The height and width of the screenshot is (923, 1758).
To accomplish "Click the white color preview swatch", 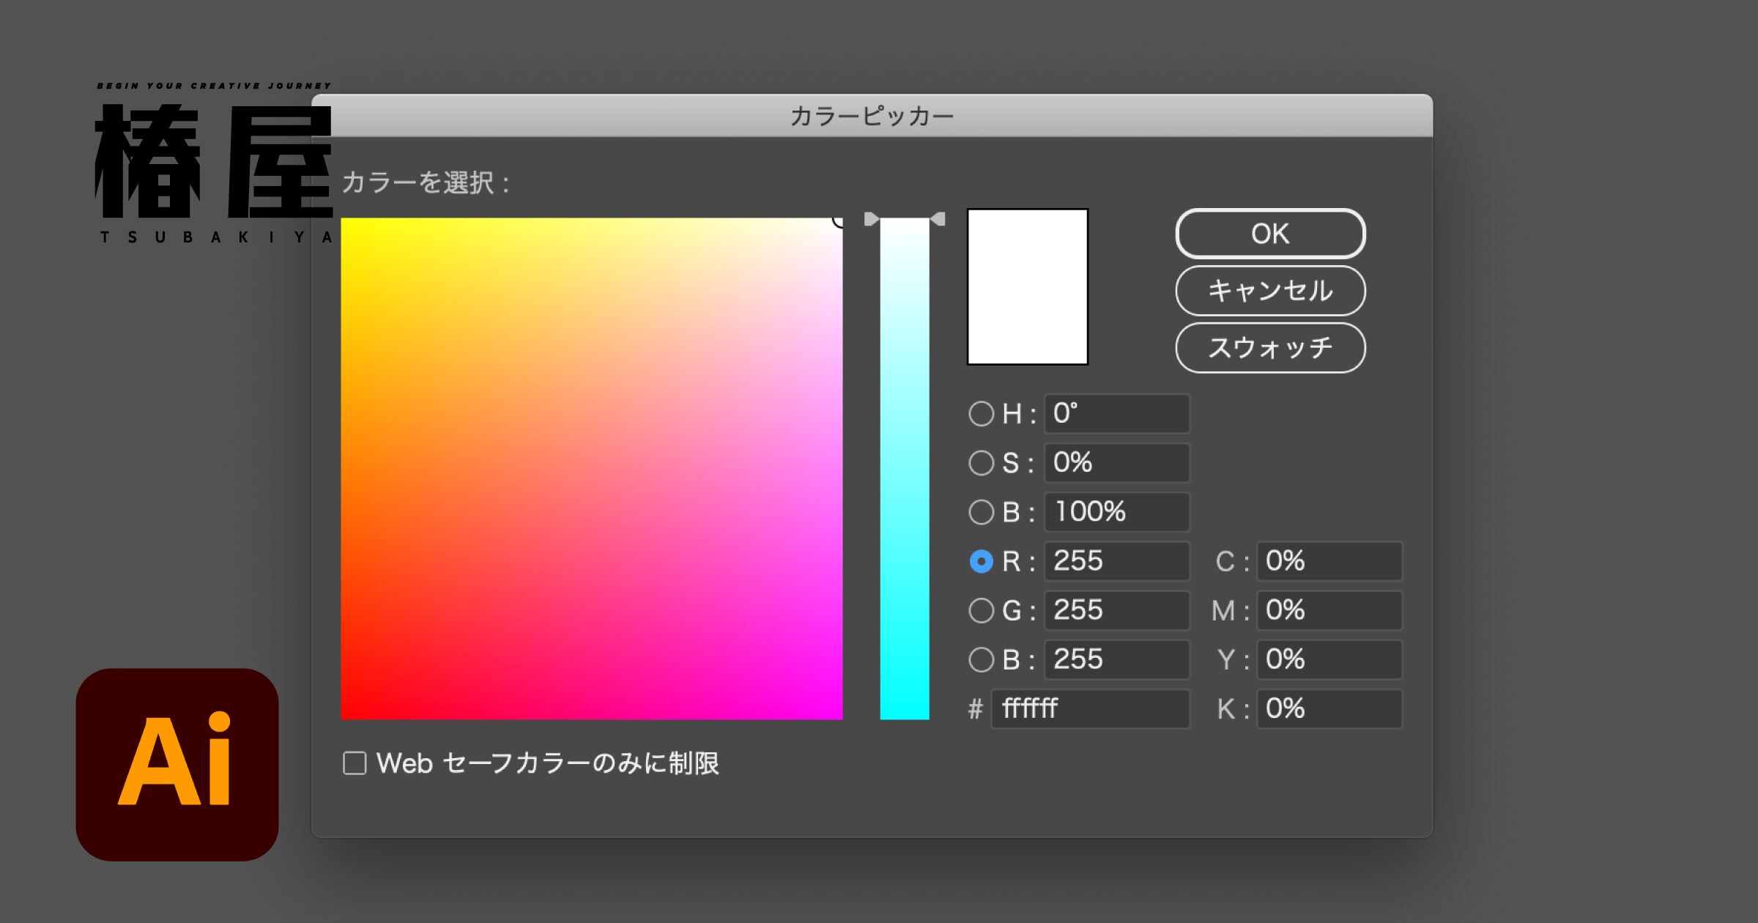I will 1027,286.
